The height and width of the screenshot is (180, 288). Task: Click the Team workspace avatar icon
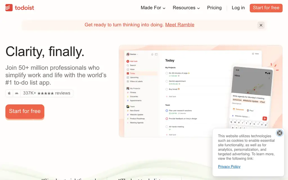coord(128,107)
